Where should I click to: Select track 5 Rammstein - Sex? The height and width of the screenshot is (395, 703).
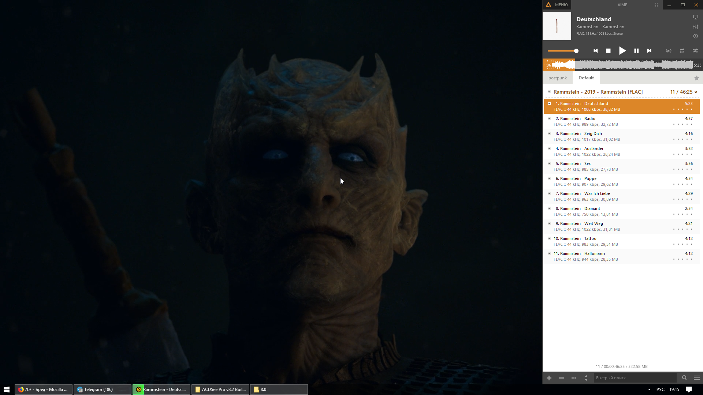point(622,166)
